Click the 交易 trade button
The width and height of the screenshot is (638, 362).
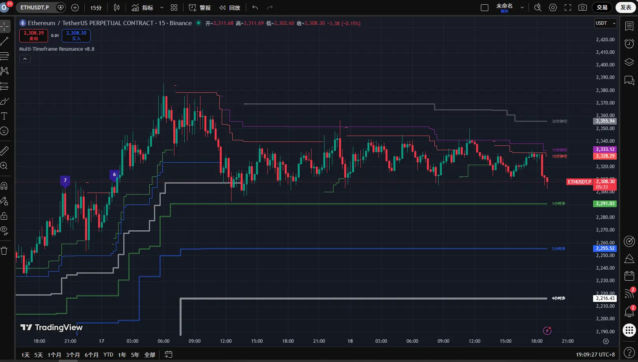coord(602,7)
